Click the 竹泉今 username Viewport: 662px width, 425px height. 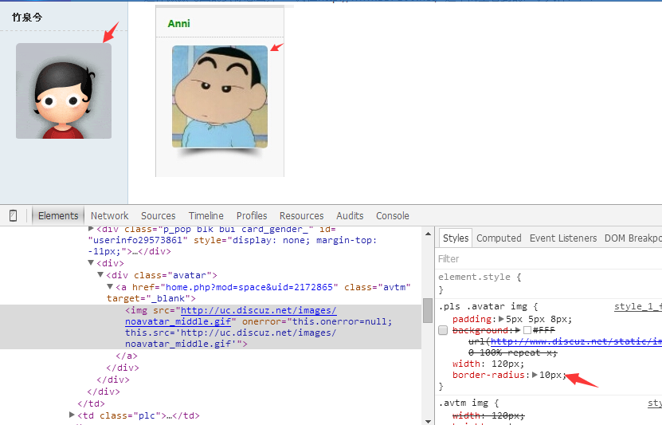pos(27,18)
